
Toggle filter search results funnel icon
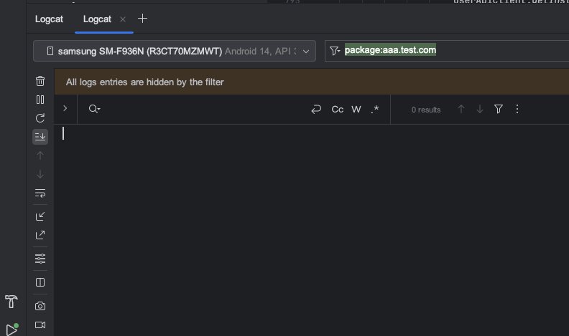499,109
